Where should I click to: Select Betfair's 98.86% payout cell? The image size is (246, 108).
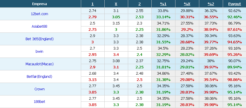[235, 80]
